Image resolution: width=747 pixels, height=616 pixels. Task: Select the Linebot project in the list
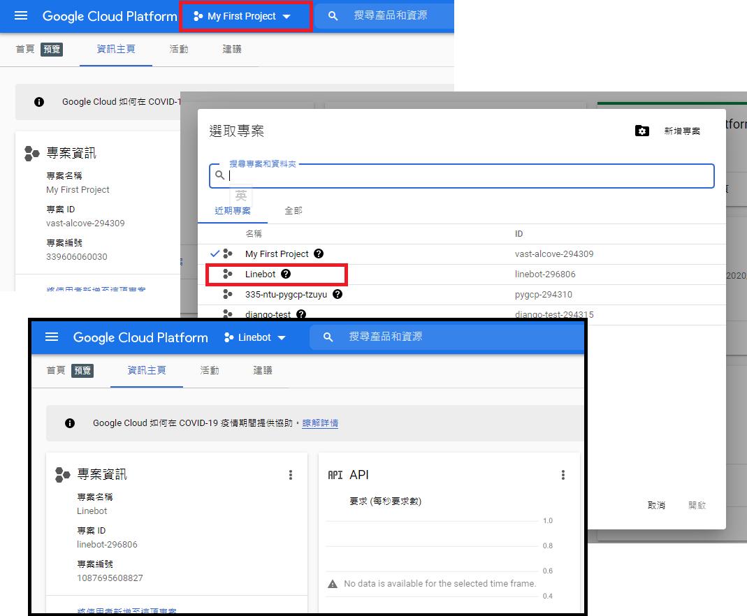(462, 274)
